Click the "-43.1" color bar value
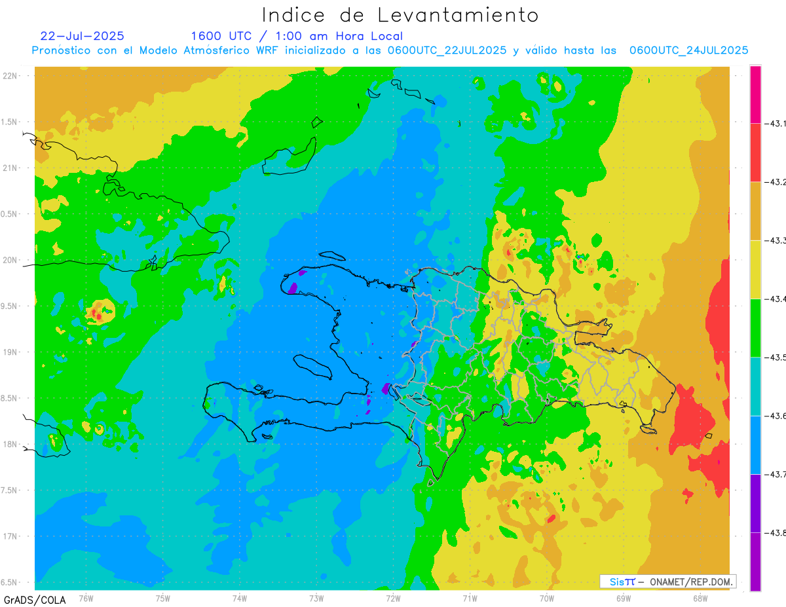The image size is (786, 607). (x=776, y=123)
